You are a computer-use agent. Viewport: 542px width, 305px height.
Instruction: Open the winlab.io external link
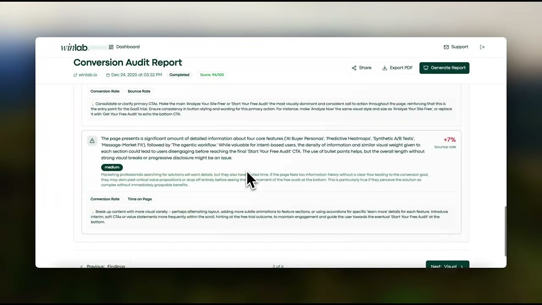point(88,75)
